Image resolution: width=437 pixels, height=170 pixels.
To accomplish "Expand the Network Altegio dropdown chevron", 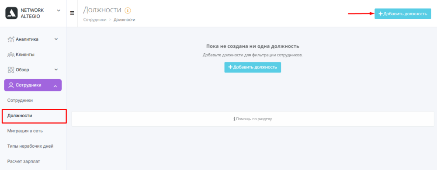I will (59, 10).
